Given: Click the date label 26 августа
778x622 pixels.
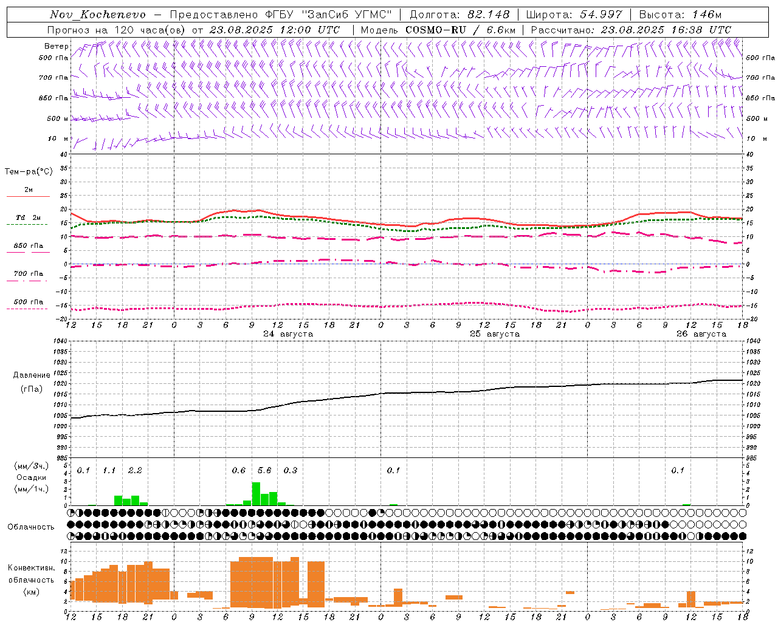Looking at the screenshot, I should (x=701, y=334).
